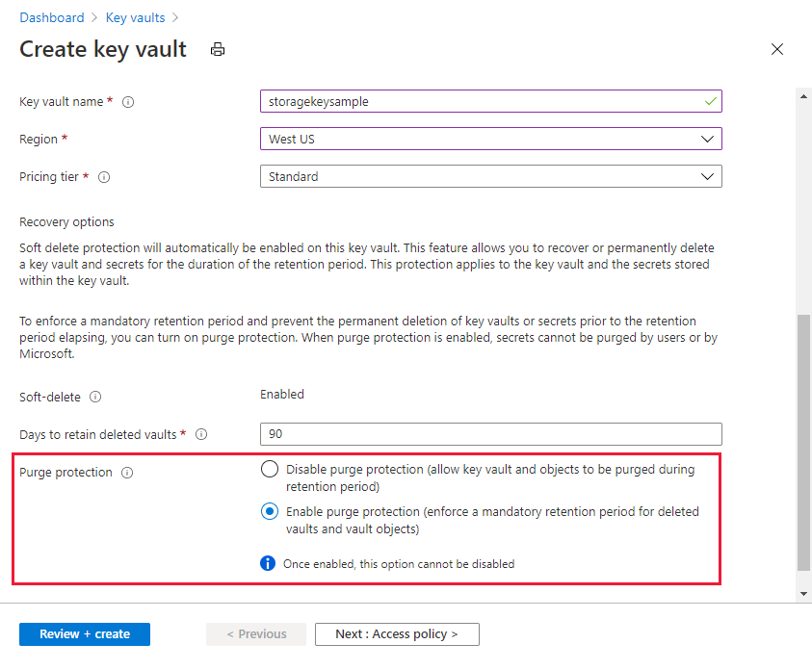Click the blue info icon about irreversible enabling

[x=269, y=563]
